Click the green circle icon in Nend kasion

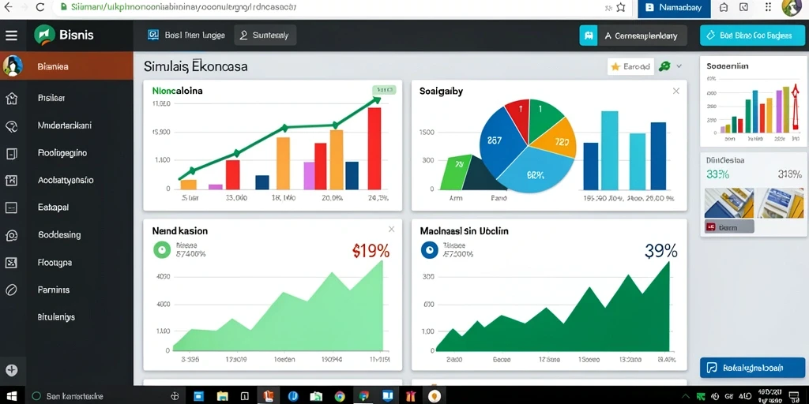click(x=162, y=250)
